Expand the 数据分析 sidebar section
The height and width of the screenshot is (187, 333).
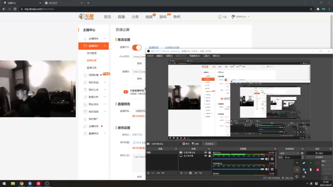coord(105,97)
